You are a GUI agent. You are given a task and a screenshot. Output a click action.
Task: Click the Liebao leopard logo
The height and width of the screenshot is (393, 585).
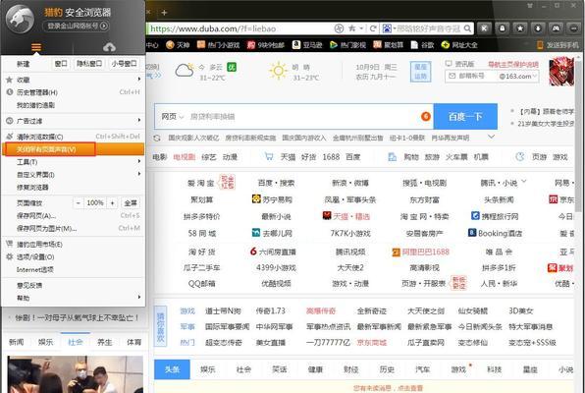coord(21,19)
